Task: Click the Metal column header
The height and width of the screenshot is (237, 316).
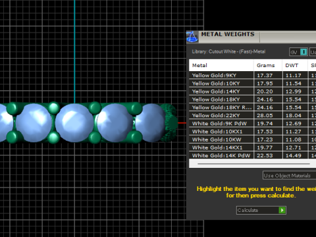Action: (221, 65)
